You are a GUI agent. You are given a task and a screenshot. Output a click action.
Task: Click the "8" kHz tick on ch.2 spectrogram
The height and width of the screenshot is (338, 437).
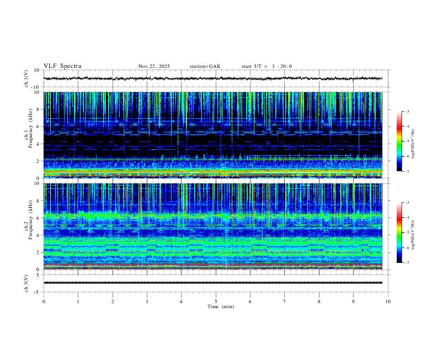[38, 201]
